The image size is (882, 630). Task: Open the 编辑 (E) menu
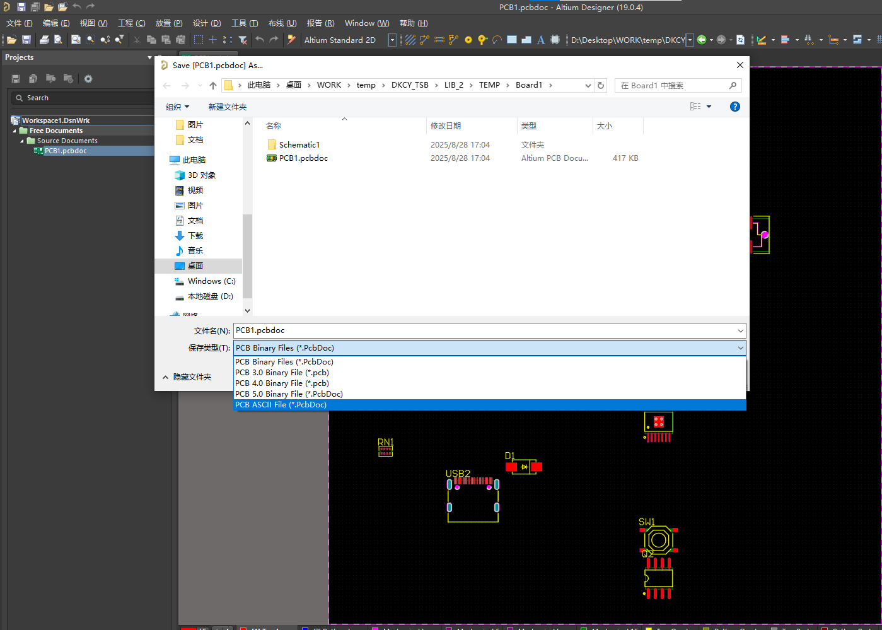click(x=56, y=23)
